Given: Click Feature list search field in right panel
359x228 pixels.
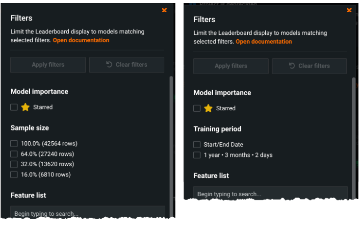Looking at the screenshot, I should click(270, 194).
